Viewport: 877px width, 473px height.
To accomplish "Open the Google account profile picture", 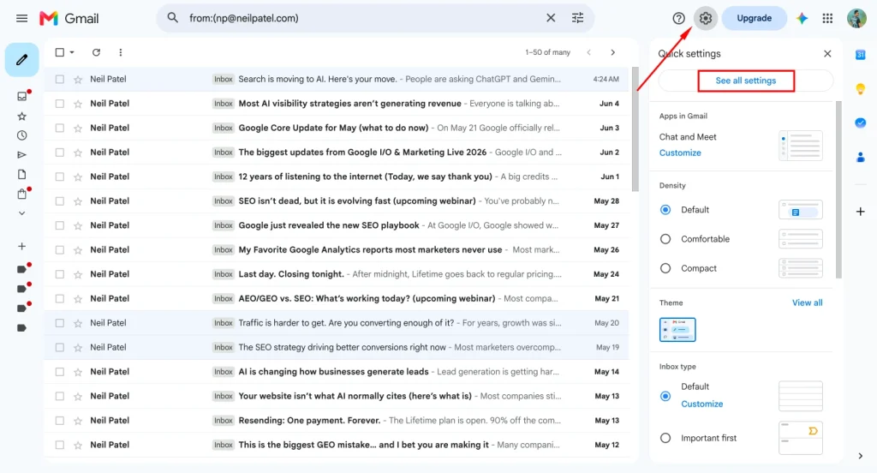I will point(856,19).
